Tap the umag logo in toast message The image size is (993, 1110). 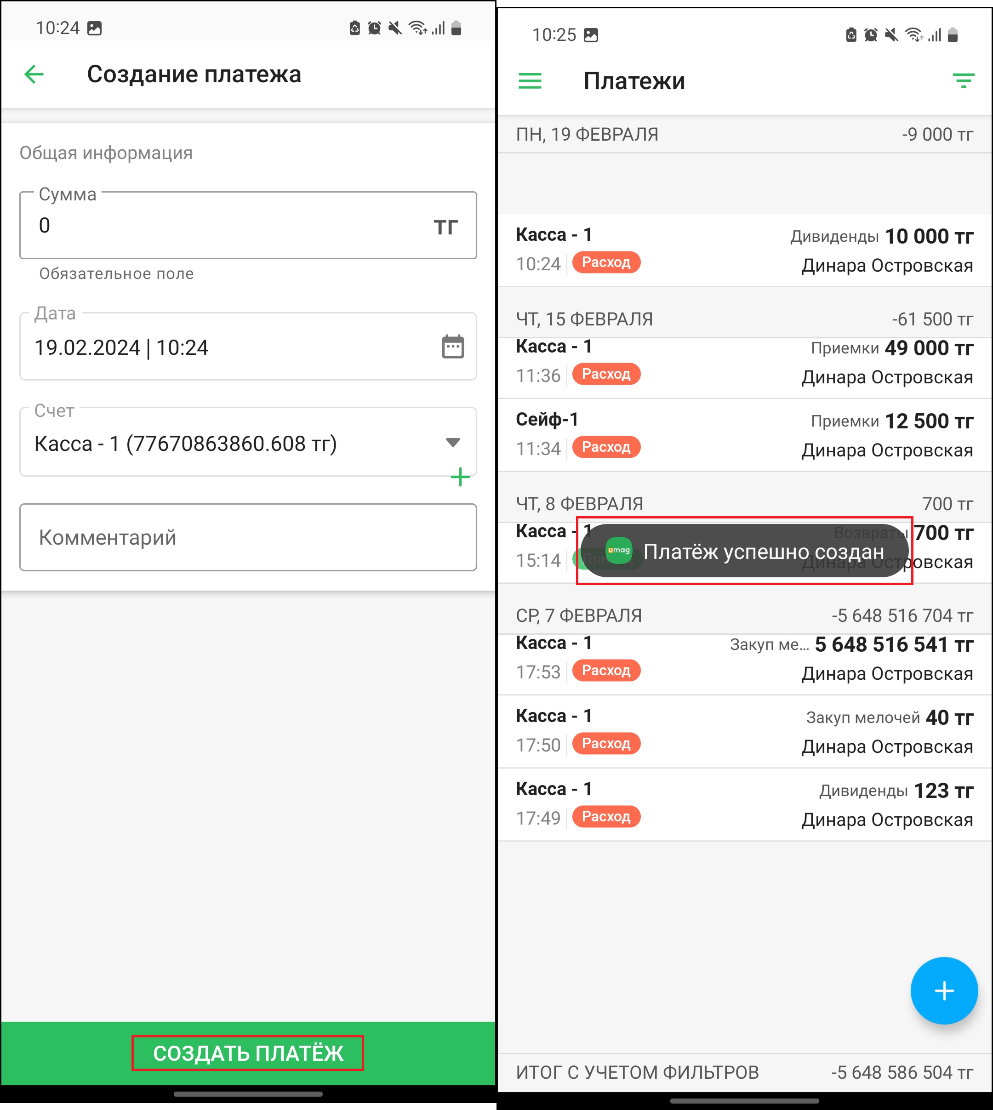(619, 551)
